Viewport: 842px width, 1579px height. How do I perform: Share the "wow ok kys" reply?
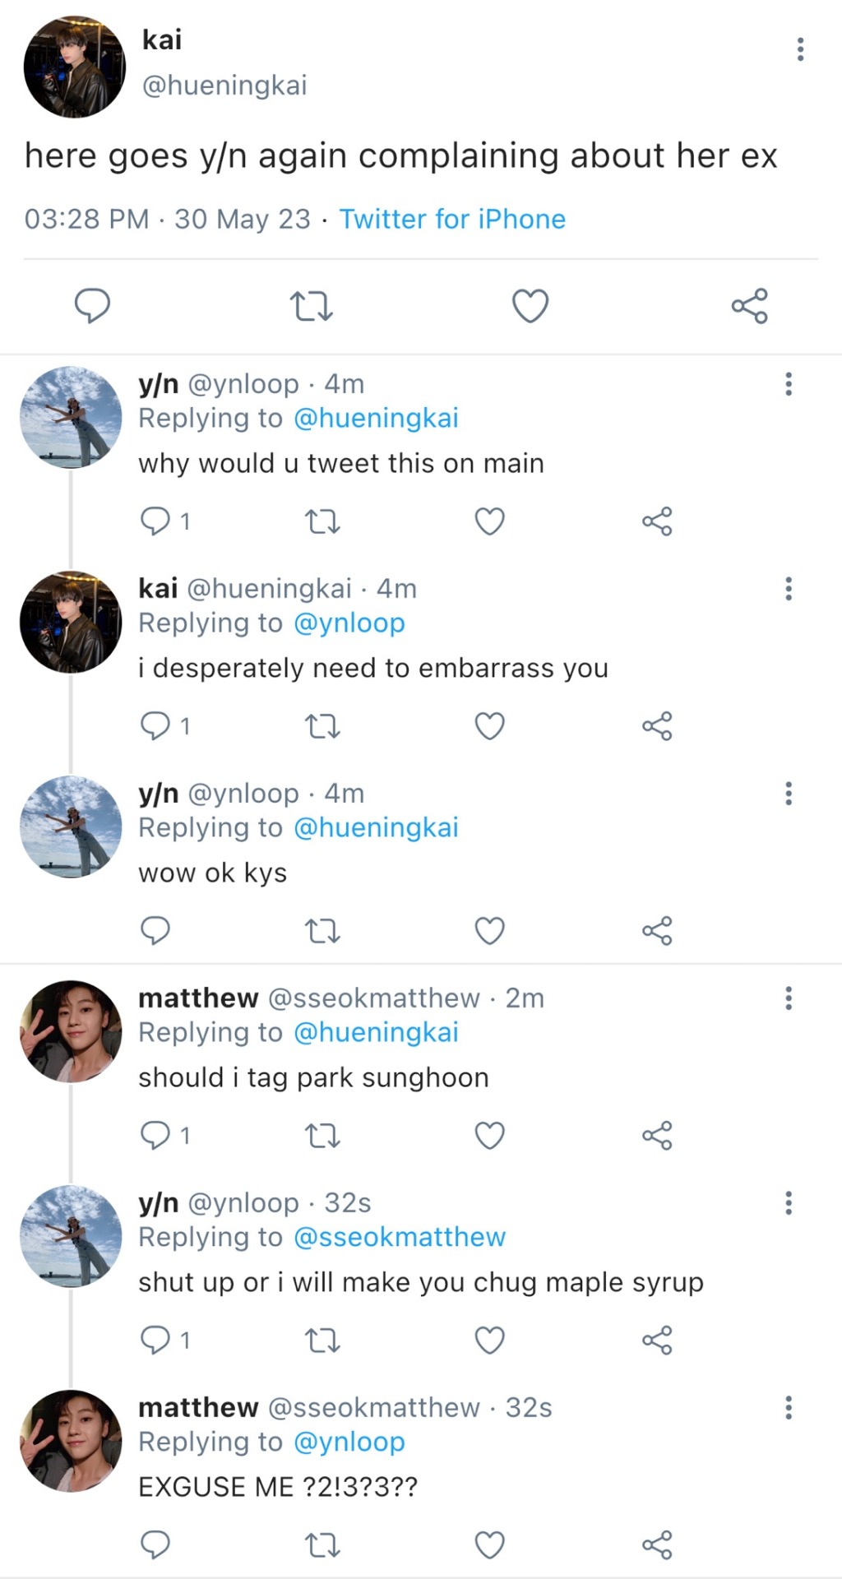point(657,931)
